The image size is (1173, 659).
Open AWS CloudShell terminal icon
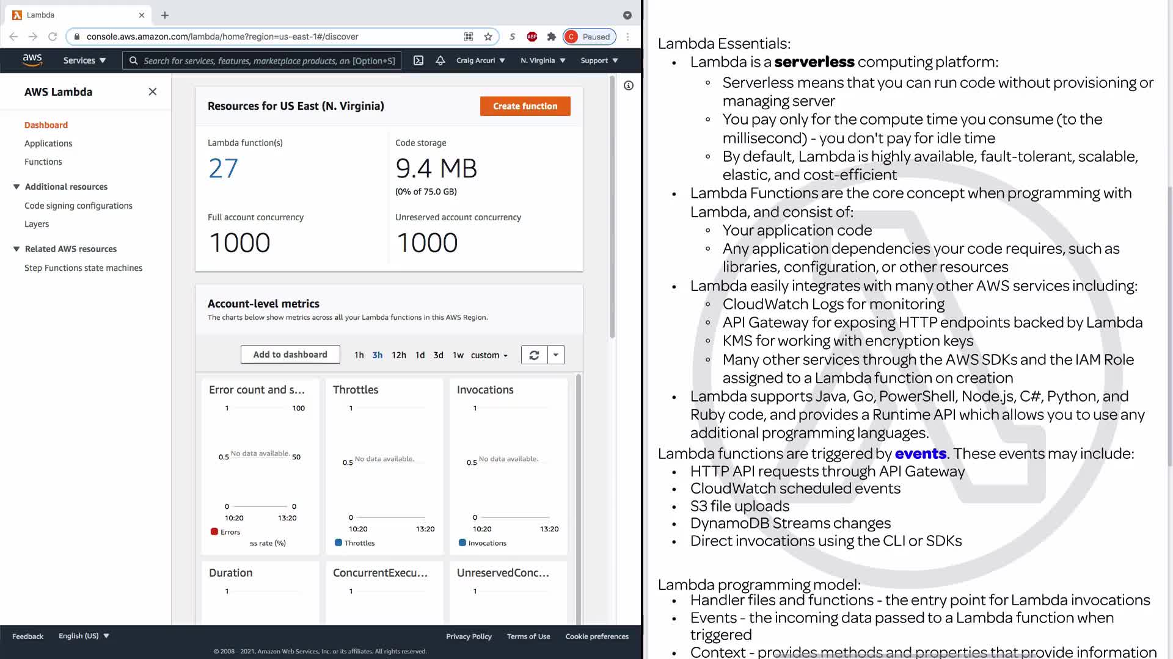[x=418, y=60]
